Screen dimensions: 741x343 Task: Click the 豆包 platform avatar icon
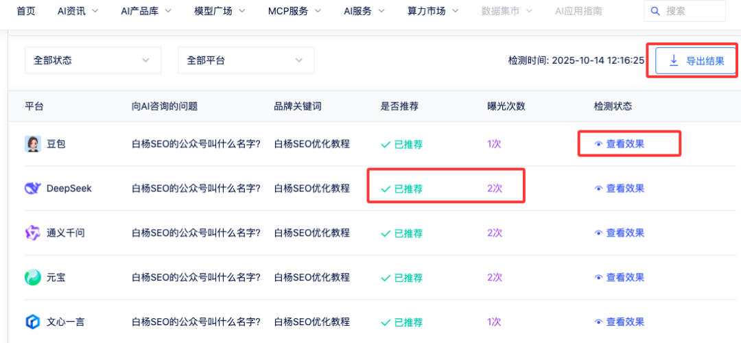coord(33,144)
